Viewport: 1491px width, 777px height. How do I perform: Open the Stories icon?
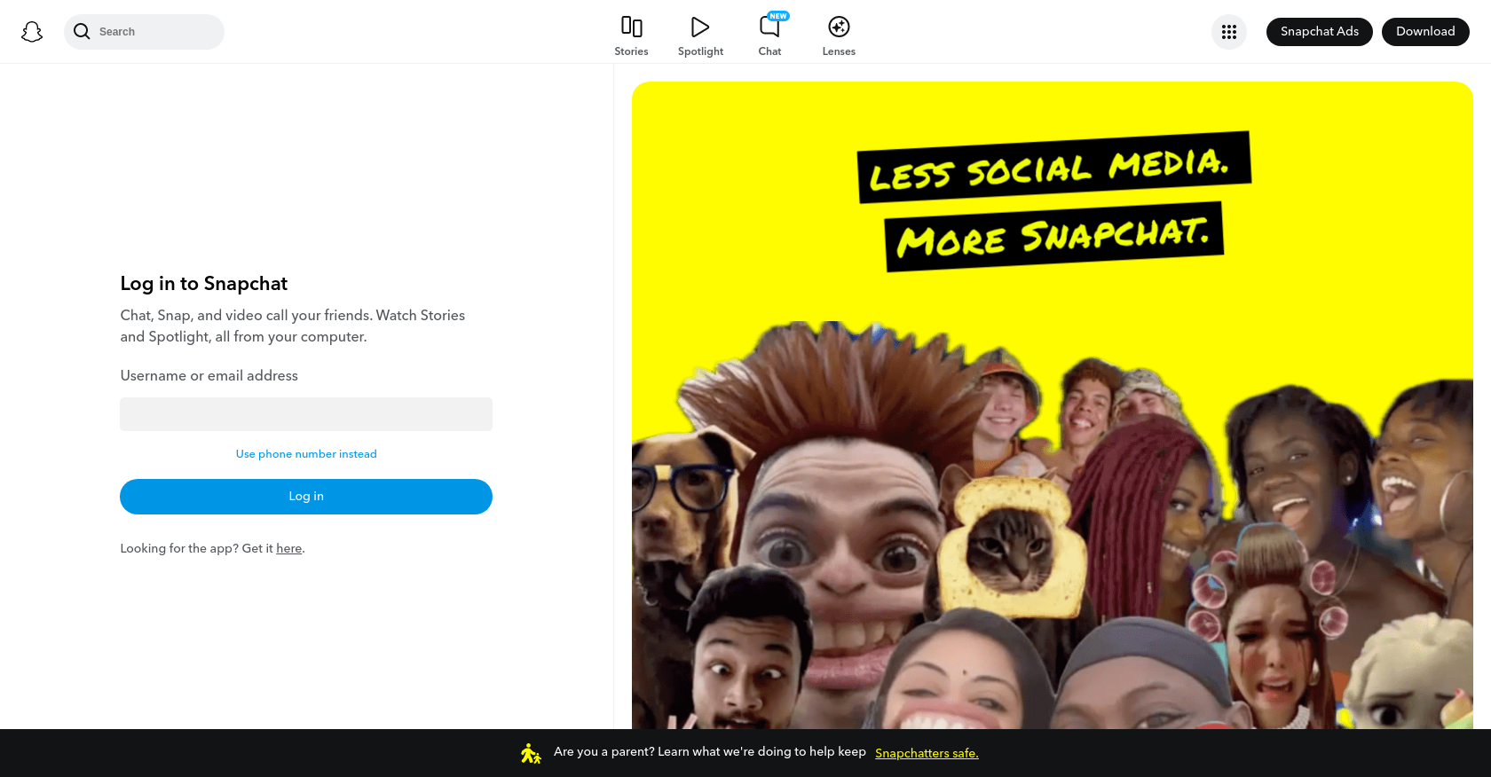pyautogui.click(x=631, y=27)
